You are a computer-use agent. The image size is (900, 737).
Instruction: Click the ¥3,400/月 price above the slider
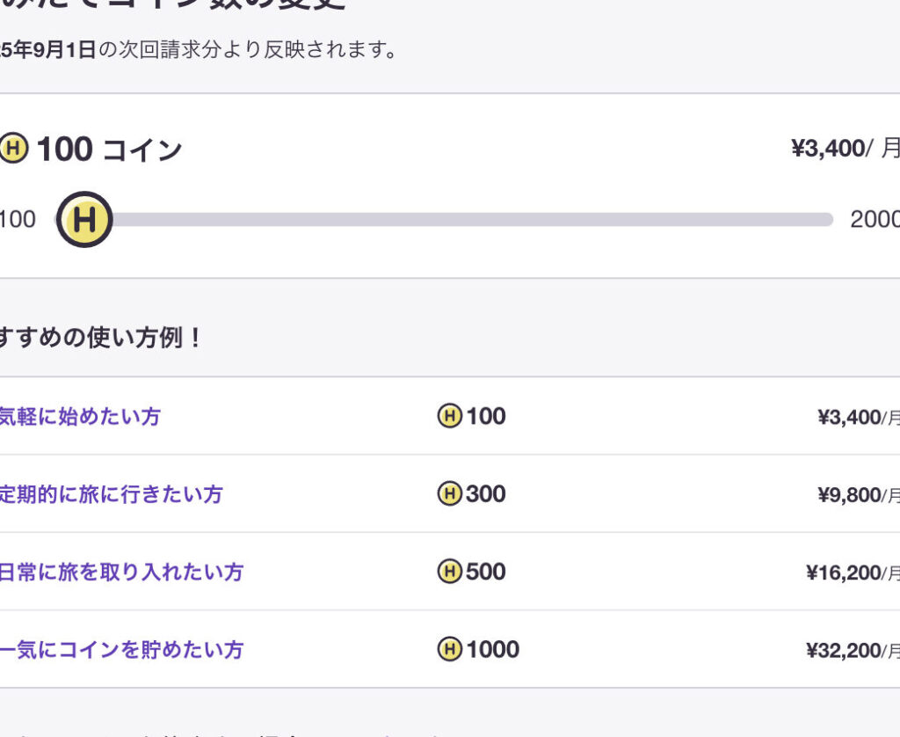pos(844,148)
